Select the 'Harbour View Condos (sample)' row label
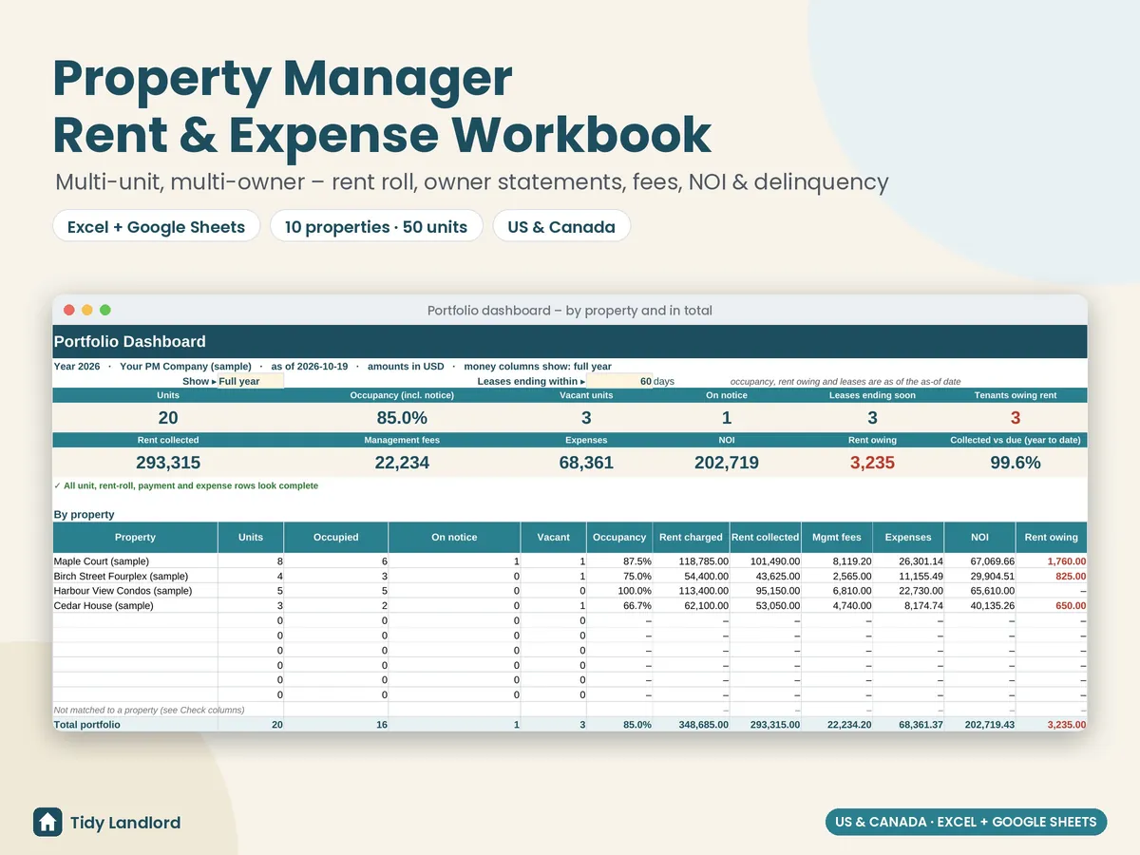 [x=121, y=590]
